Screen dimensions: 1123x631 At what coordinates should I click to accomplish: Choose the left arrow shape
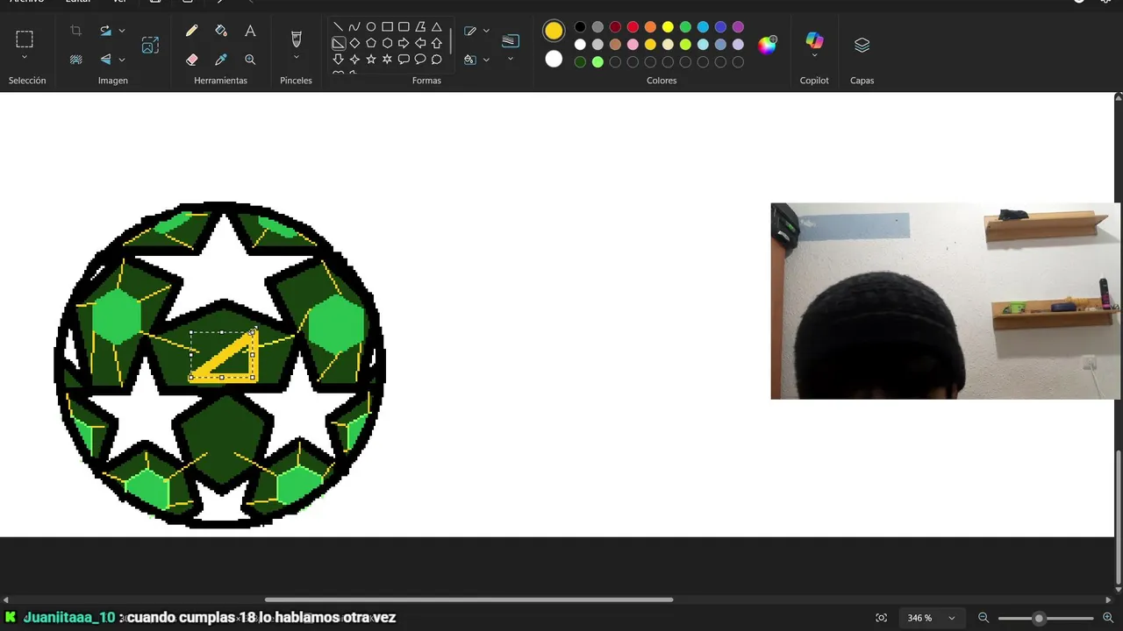point(420,43)
